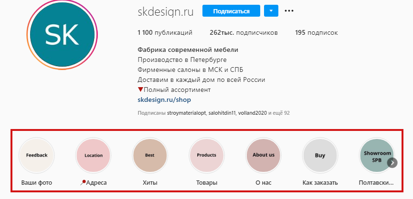Open the Feedback story highlight
This screenshot has height=199, width=413.
tap(37, 155)
